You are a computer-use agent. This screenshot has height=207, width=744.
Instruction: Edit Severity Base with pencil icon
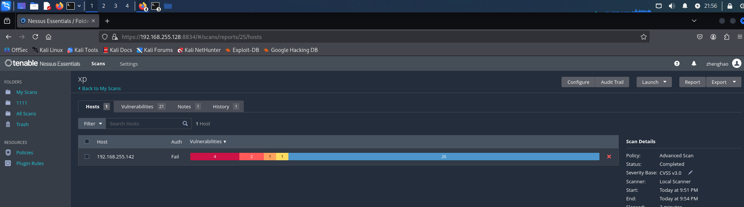690,172
